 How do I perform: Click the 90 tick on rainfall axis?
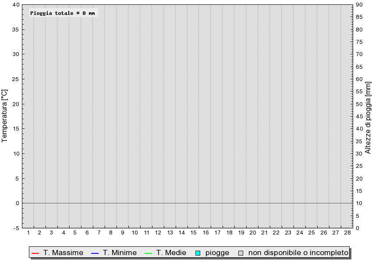(x=359, y=5)
